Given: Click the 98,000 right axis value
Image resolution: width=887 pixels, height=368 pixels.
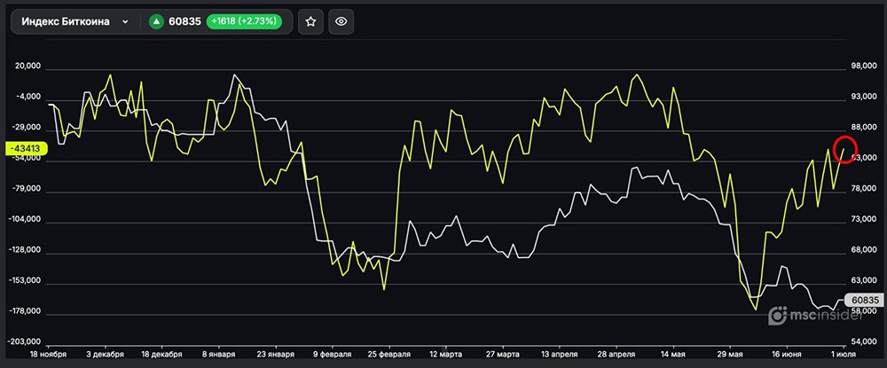Looking at the screenshot, I should (864, 67).
